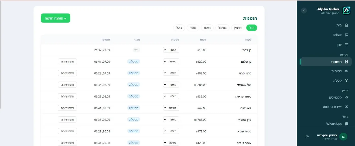
Task: Switch to the בטיפול filter tab
Action: 222,28
